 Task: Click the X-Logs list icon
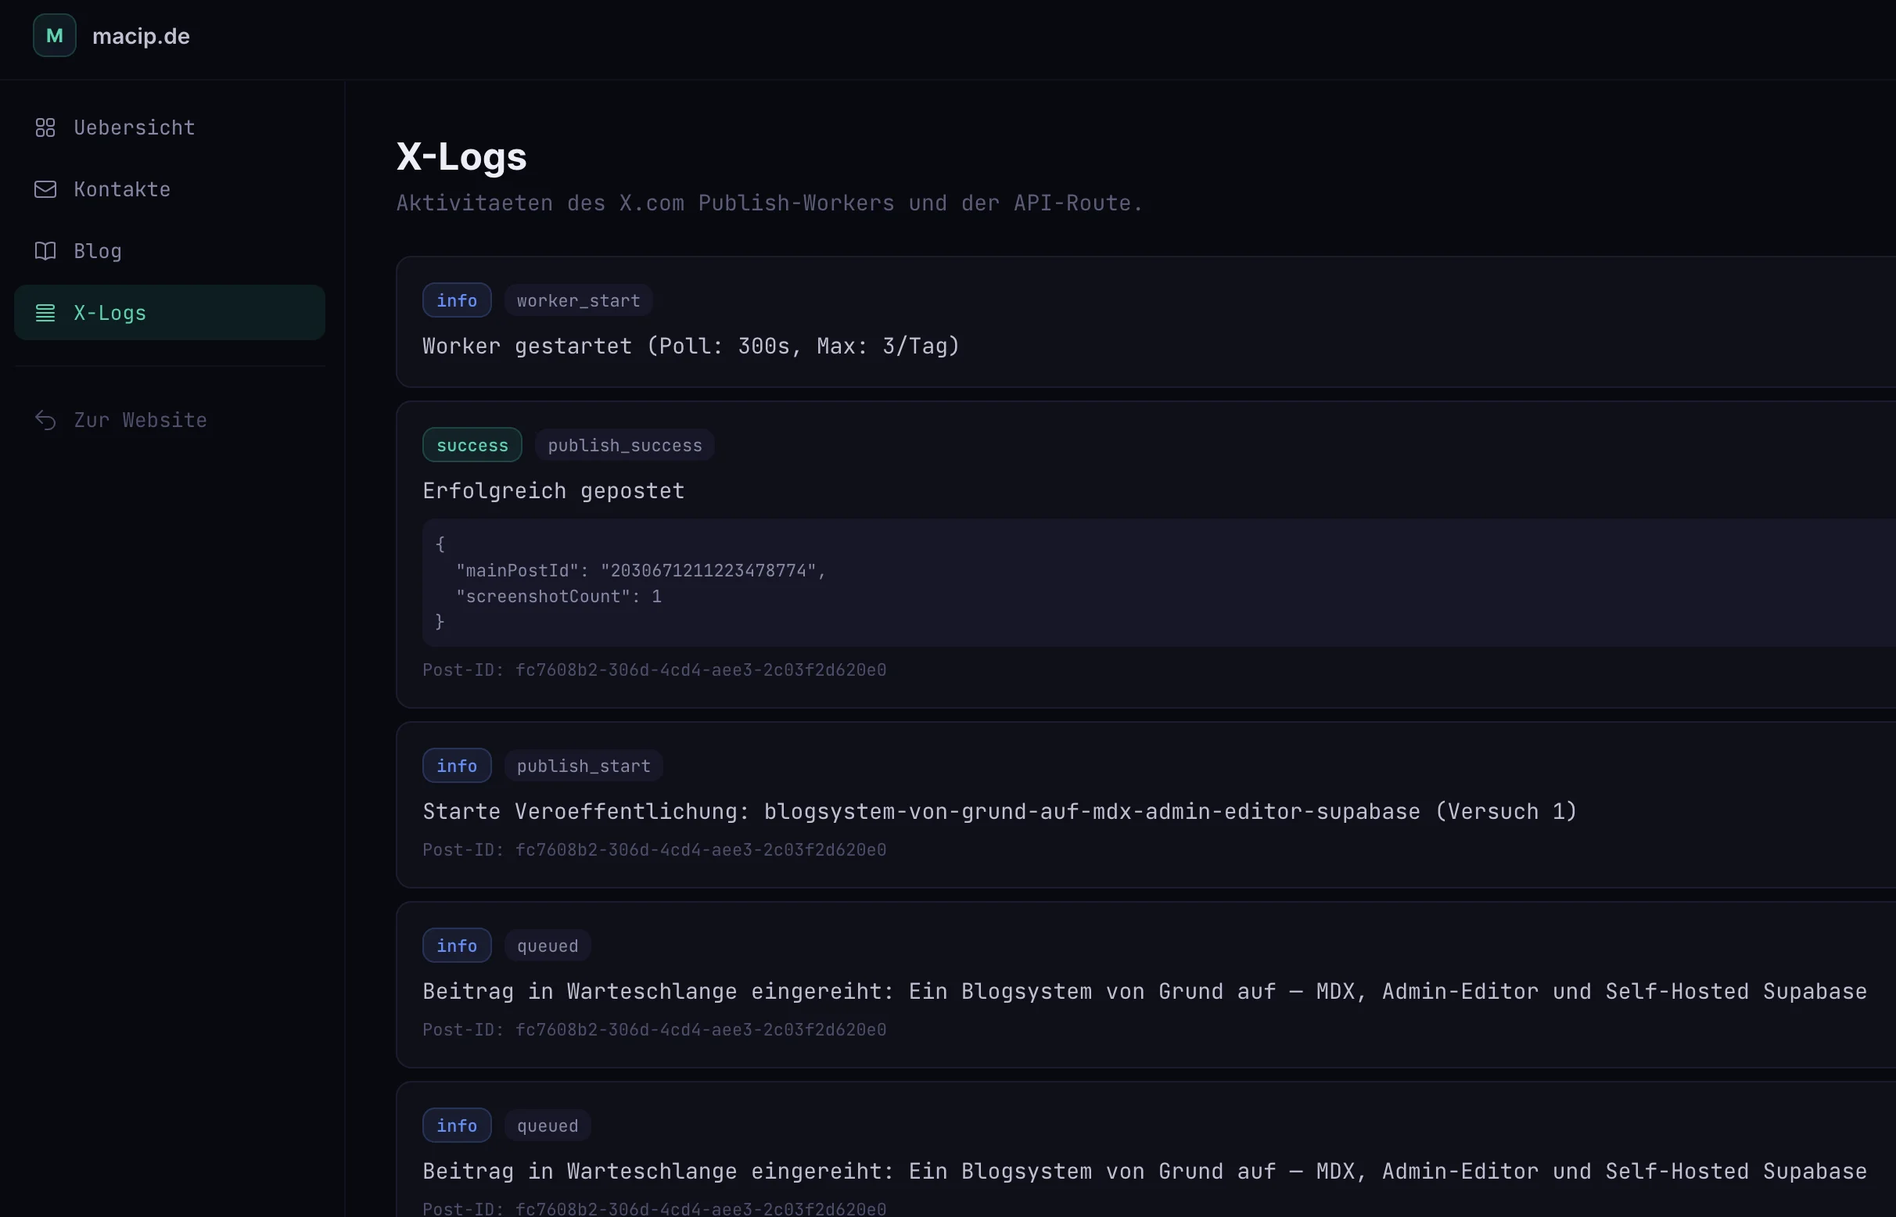point(45,313)
